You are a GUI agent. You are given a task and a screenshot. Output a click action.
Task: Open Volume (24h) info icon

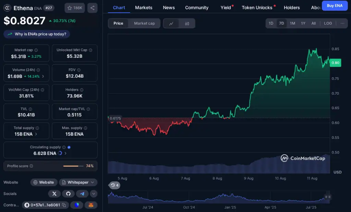[x=38, y=70]
